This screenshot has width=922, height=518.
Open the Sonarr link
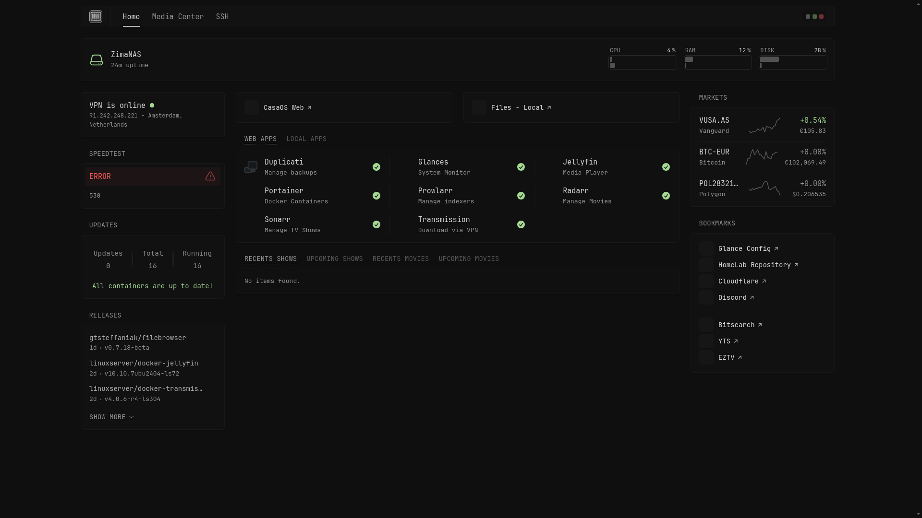click(278, 220)
